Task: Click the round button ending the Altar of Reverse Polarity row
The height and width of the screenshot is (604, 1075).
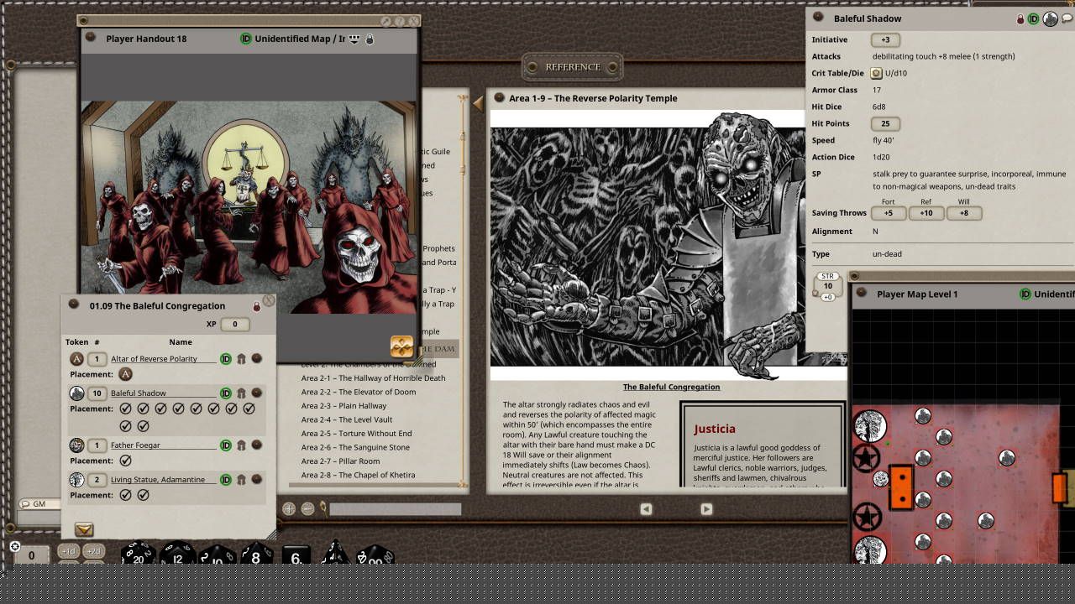Action: pos(257,359)
